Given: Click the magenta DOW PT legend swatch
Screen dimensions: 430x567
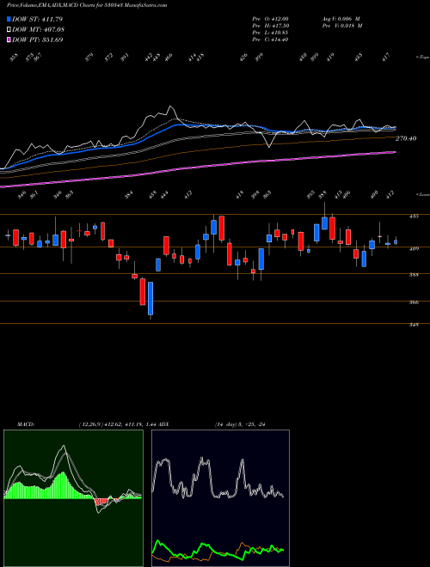Looking at the screenshot, I should point(9,40).
